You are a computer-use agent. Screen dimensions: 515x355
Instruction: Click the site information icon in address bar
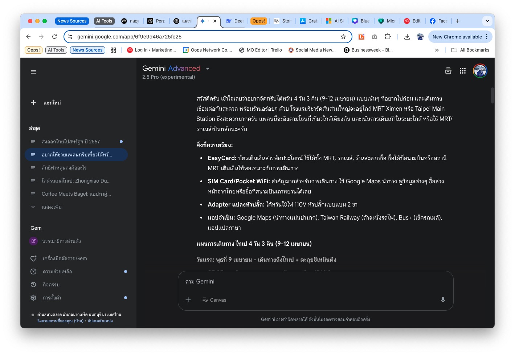coord(70,37)
